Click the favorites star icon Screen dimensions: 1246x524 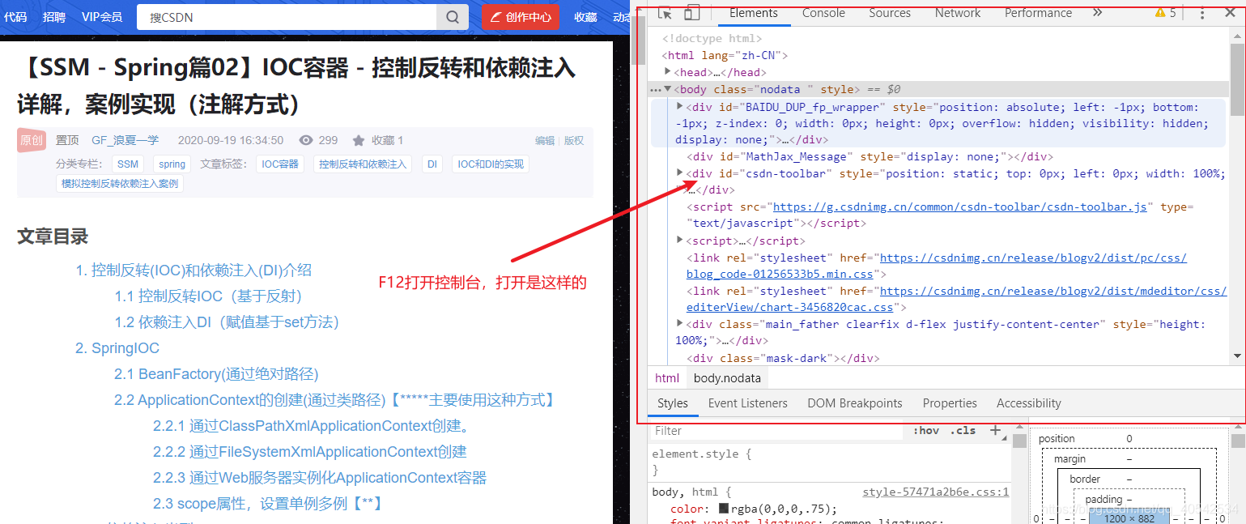coord(359,140)
